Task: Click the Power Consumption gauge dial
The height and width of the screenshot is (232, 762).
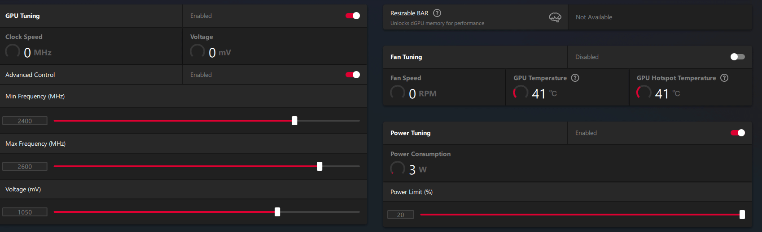Action: [x=398, y=169]
